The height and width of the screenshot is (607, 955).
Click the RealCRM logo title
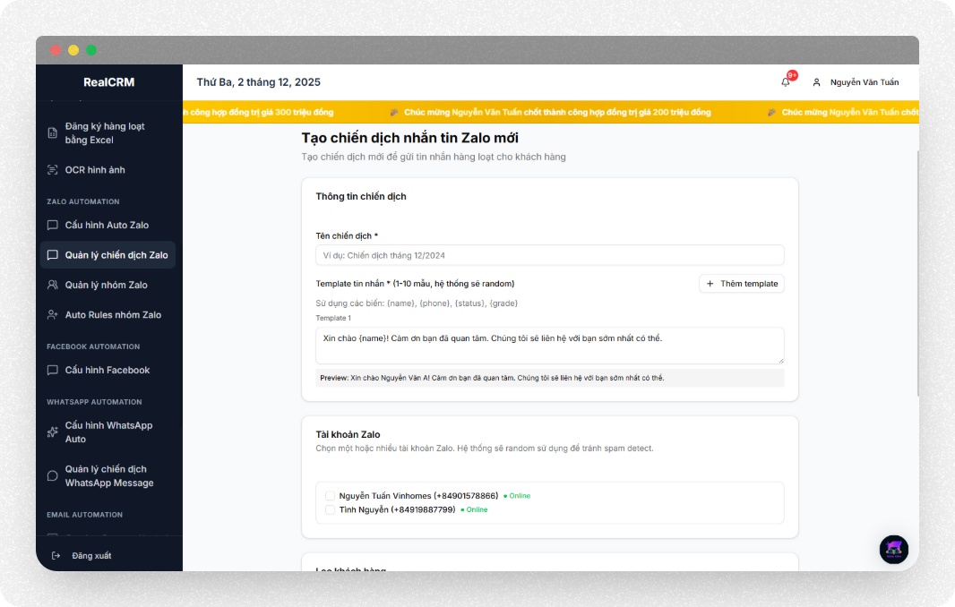pos(109,82)
